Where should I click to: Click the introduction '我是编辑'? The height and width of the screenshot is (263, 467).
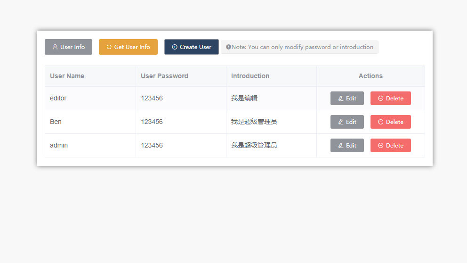point(244,98)
